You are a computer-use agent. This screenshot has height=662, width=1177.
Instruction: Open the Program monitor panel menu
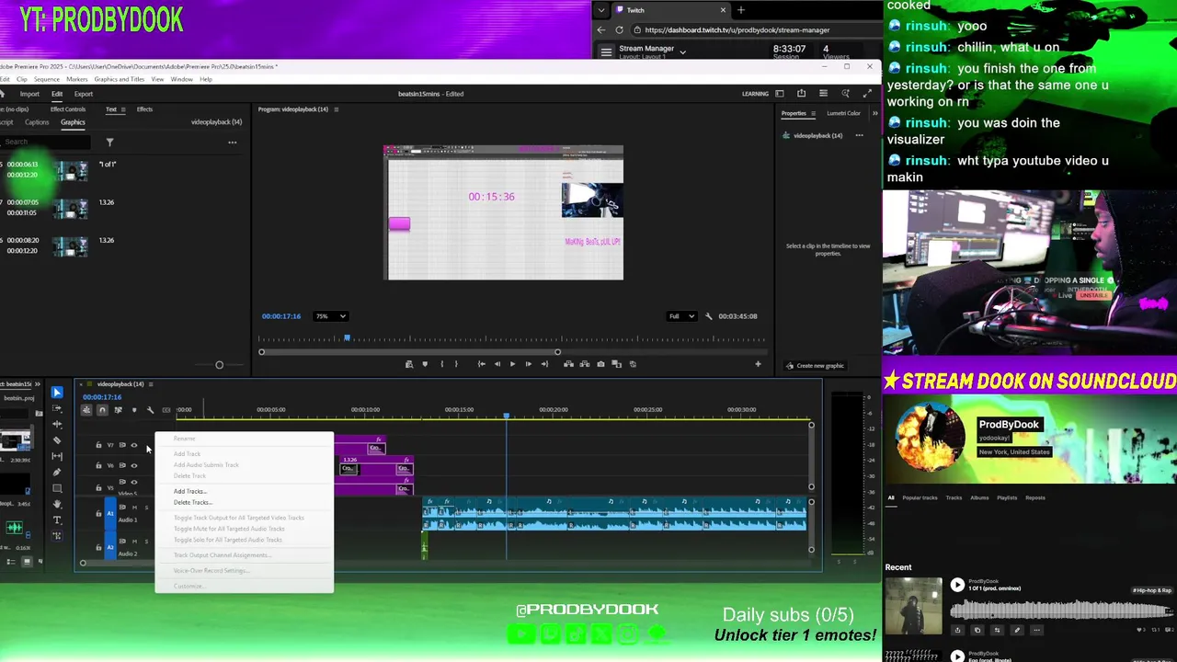tap(336, 109)
